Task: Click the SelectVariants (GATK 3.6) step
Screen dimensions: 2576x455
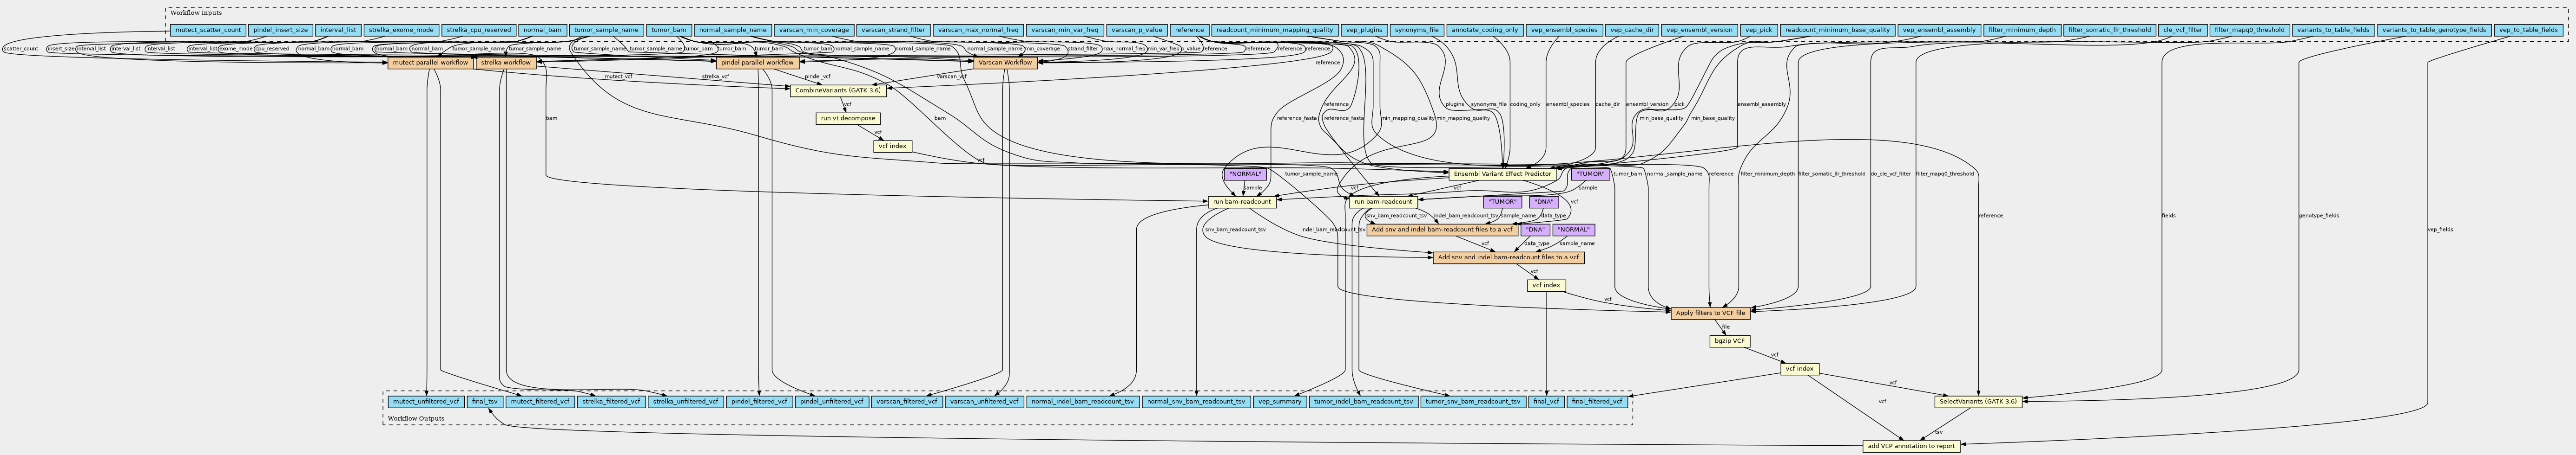Action: click(1978, 402)
